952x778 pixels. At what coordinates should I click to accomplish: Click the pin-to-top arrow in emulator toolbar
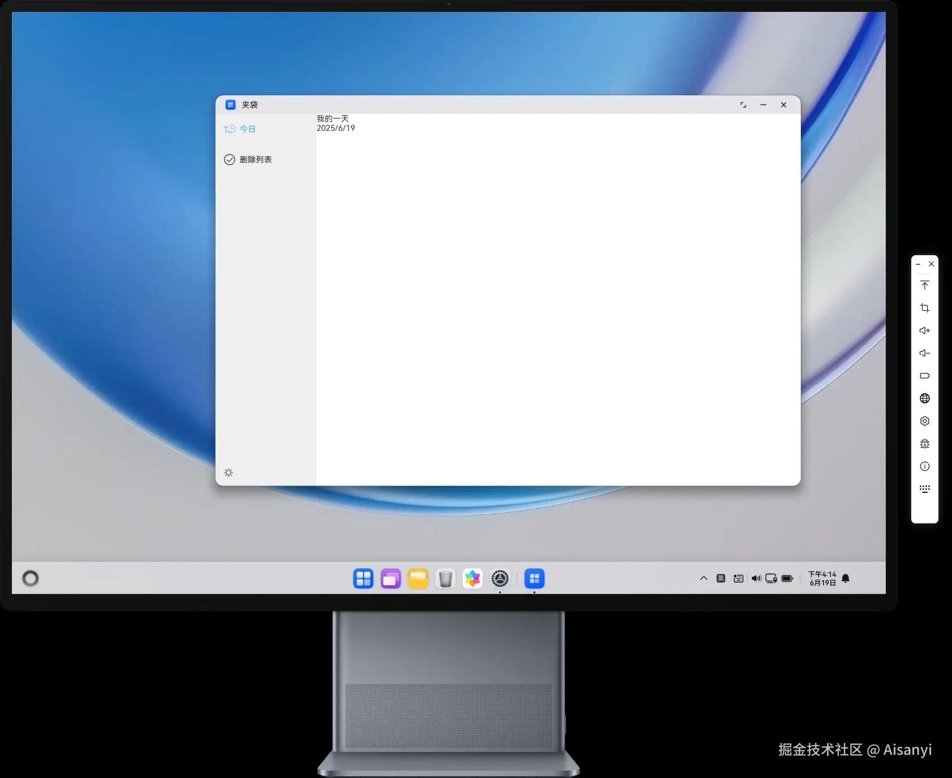tap(925, 285)
